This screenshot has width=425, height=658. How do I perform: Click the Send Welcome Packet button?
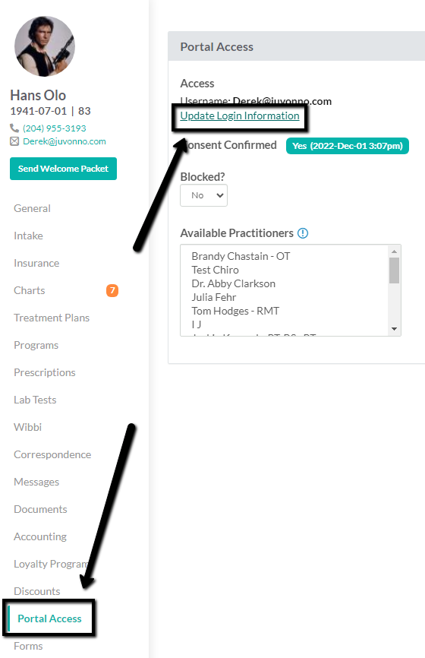coord(63,169)
